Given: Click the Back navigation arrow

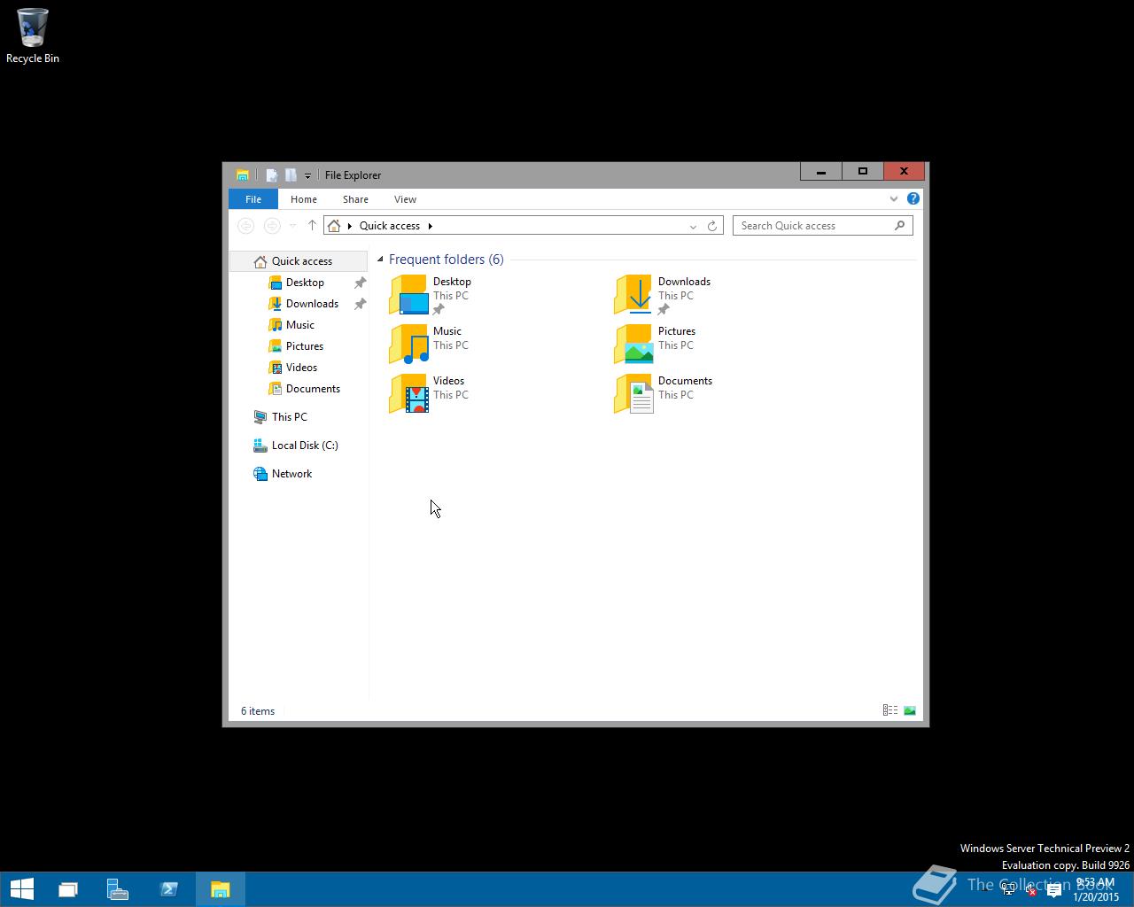Looking at the screenshot, I should (x=246, y=226).
